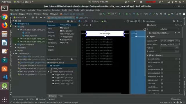Zoom in the design surface with the plus icon

pyautogui.click(x=136, y=21)
